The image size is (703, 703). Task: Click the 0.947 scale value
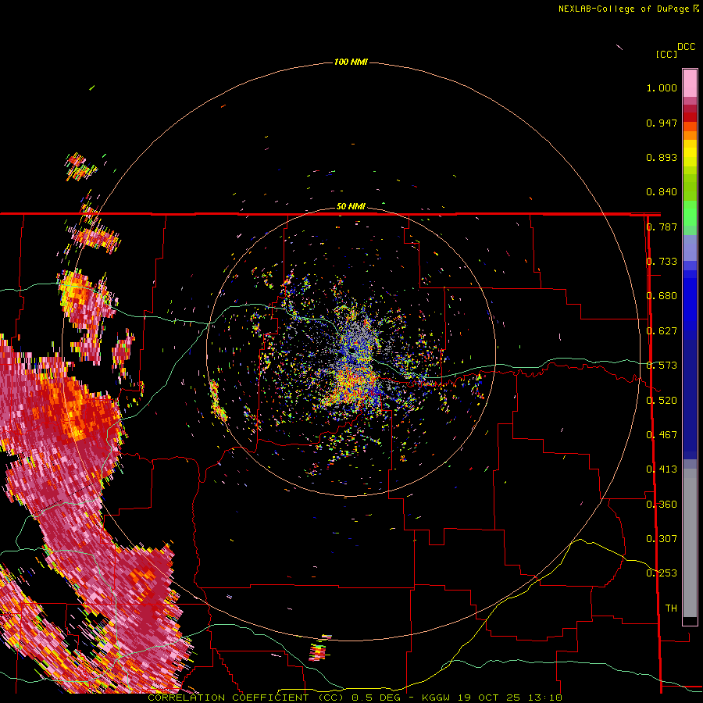click(x=662, y=123)
